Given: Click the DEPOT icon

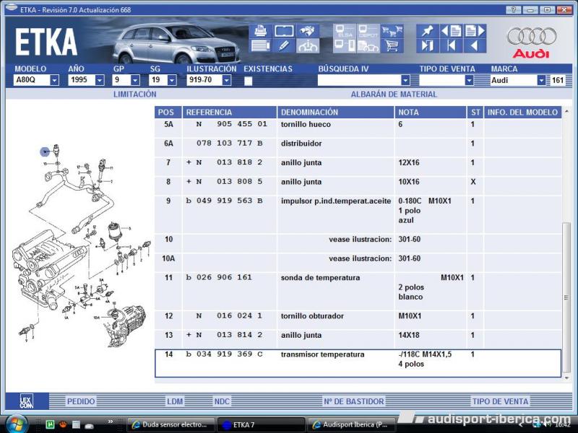Looking at the screenshot, I should (x=368, y=31).
